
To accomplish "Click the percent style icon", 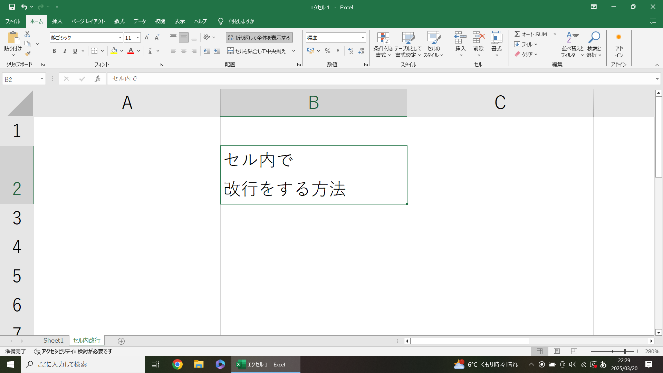I will [327, 51].
